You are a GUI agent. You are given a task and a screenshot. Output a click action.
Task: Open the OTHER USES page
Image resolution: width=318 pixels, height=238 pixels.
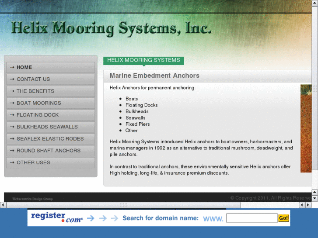50,162
